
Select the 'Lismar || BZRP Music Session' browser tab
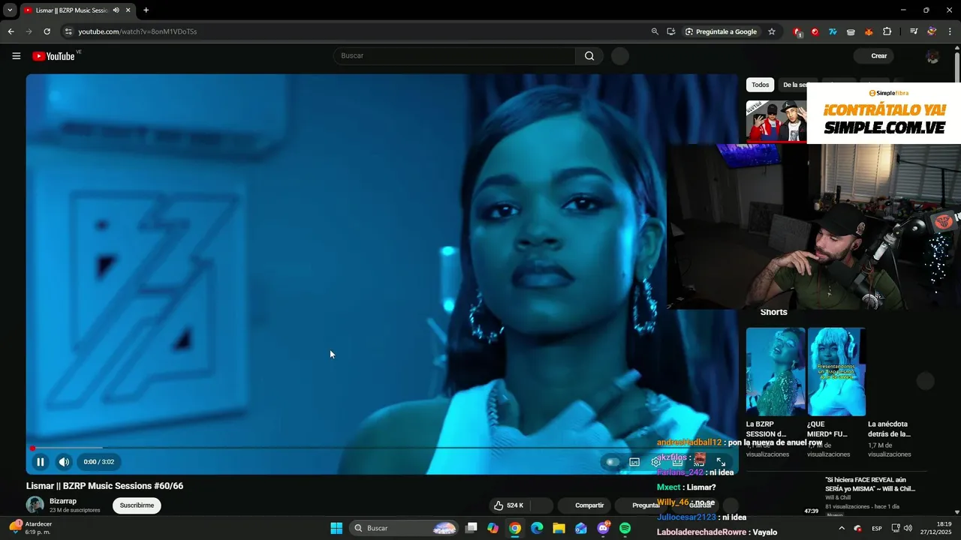point(71,10)
